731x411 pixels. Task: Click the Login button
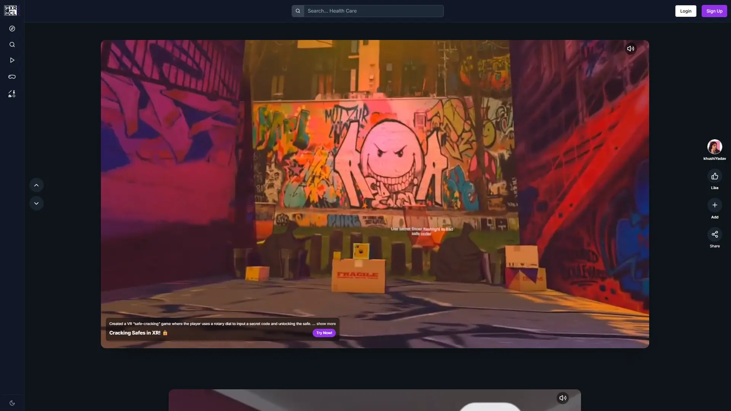[x=685, y=11]
